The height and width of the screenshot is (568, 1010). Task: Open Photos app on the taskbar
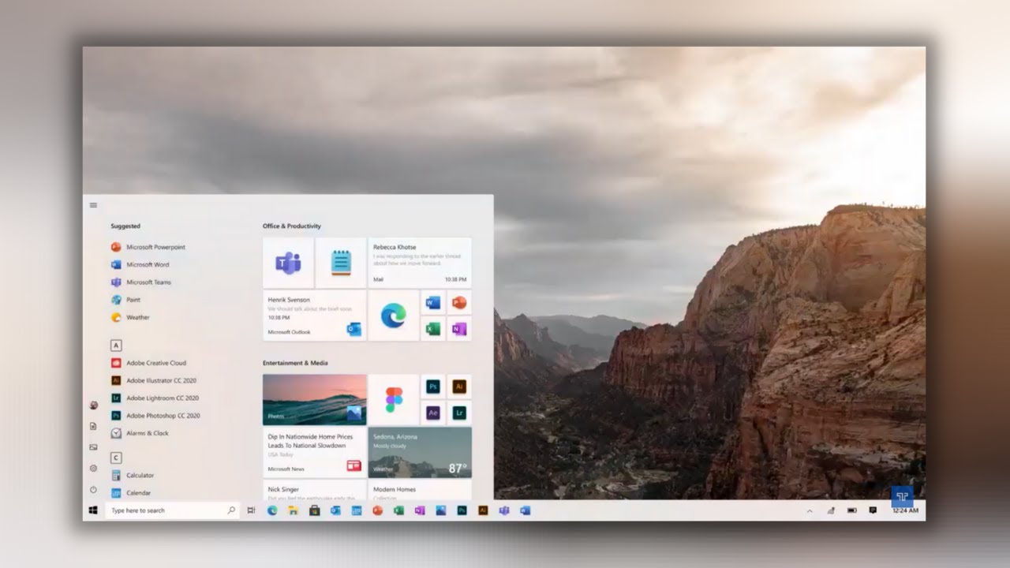coord(440,510)
